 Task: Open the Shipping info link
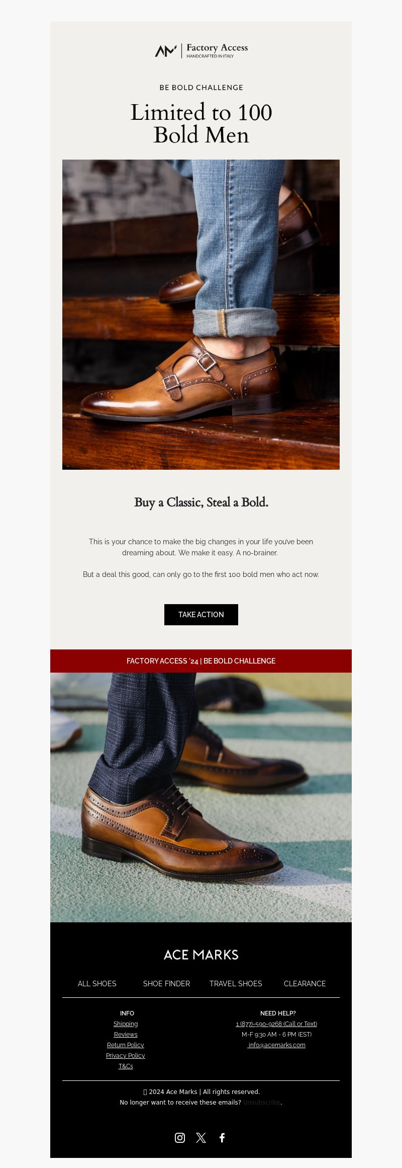[x=126, y=1024]
